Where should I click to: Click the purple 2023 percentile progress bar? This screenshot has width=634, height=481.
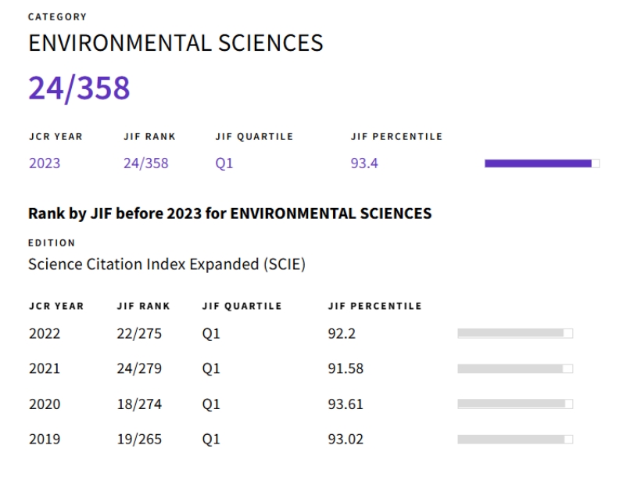pos(541,163)
